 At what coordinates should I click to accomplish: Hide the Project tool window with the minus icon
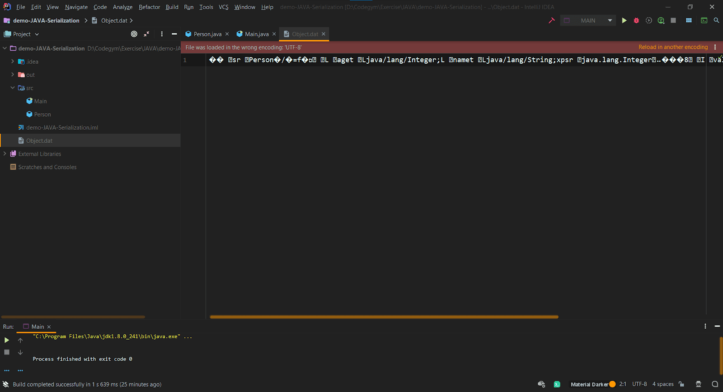[174, 34]
